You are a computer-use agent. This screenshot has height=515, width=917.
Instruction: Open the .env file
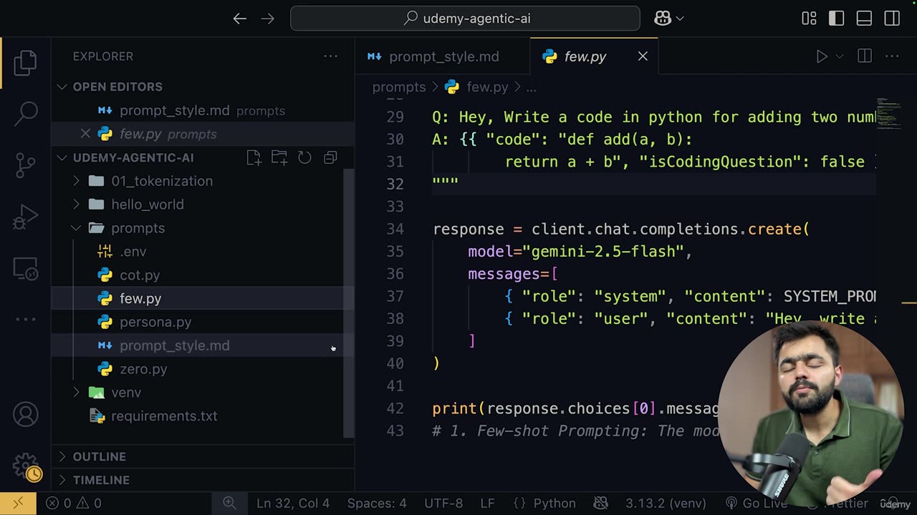(199, 252)
